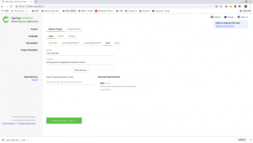Go back using browser back arrow
Screen dimensions: 253x143
tap(2, 7)
